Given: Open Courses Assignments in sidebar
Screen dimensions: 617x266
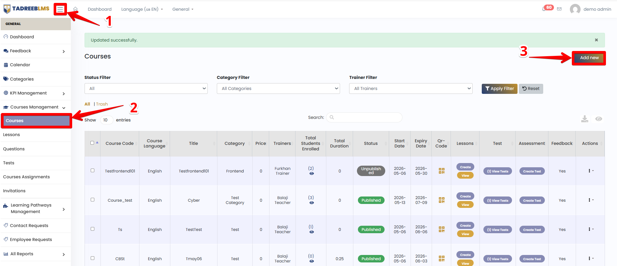Looking at the screenshot, I should click(x=36, y=177).
